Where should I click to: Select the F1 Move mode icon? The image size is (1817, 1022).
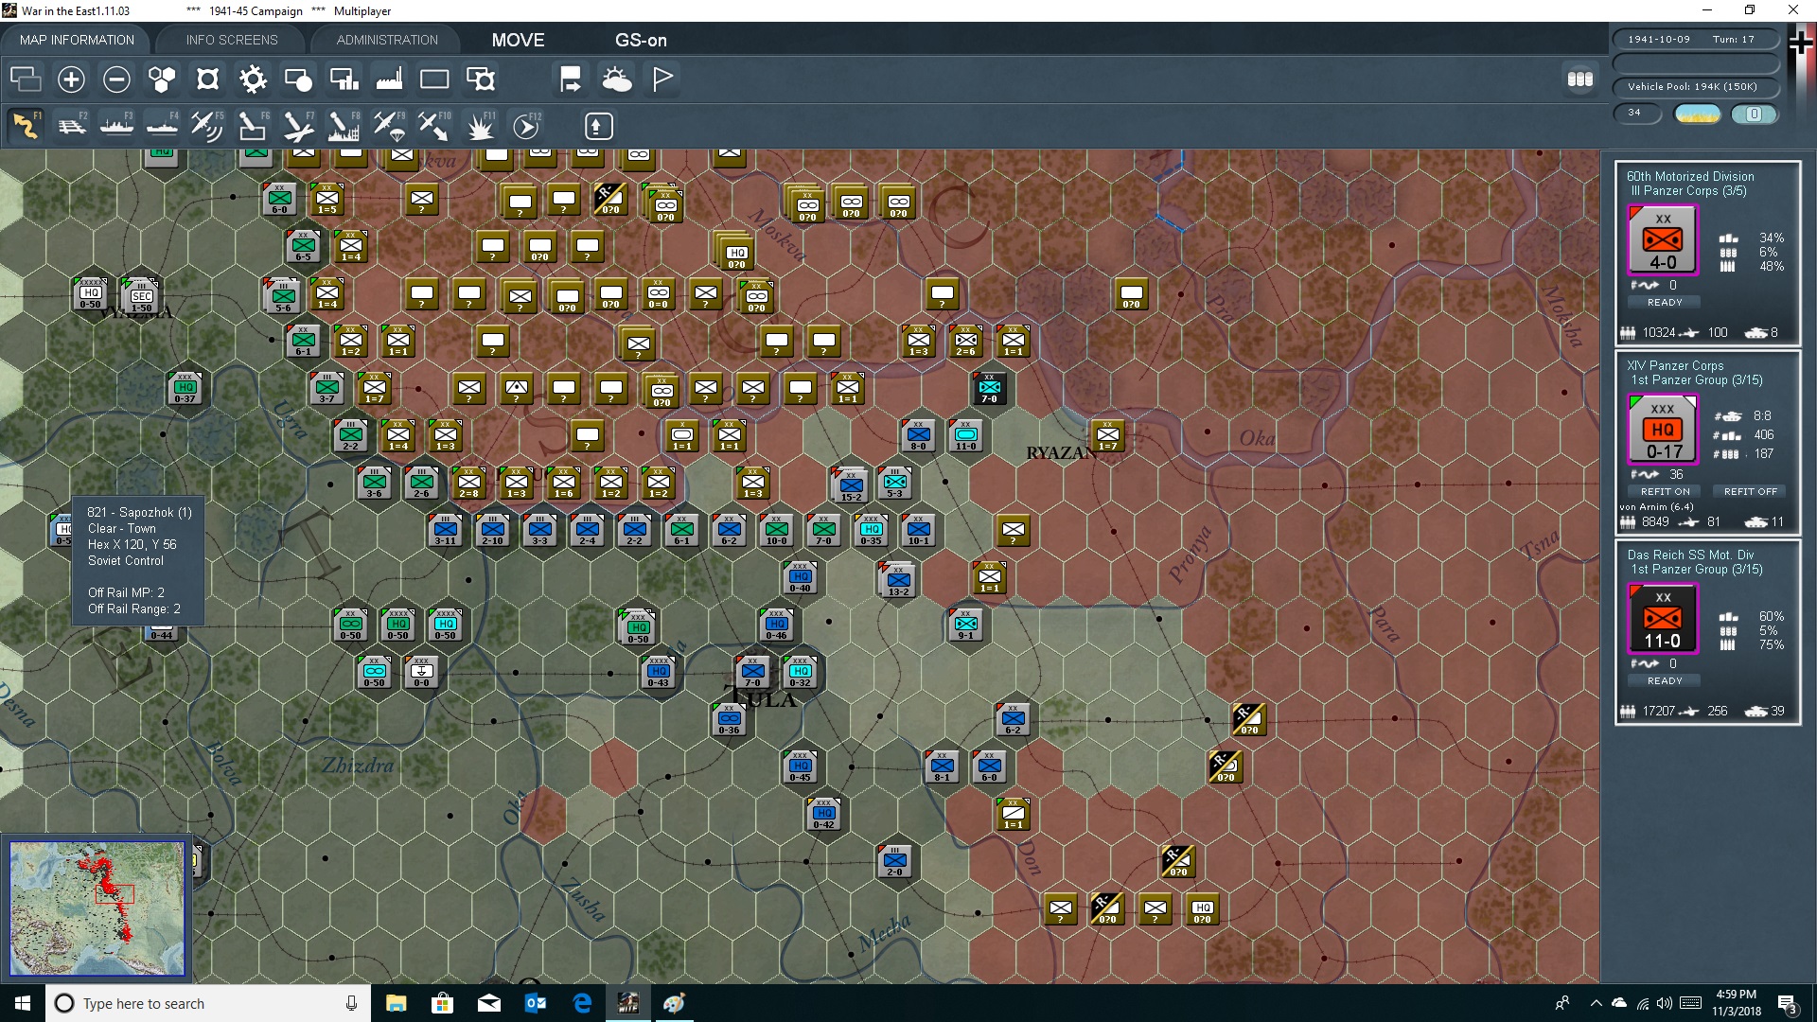pos(26,126)
